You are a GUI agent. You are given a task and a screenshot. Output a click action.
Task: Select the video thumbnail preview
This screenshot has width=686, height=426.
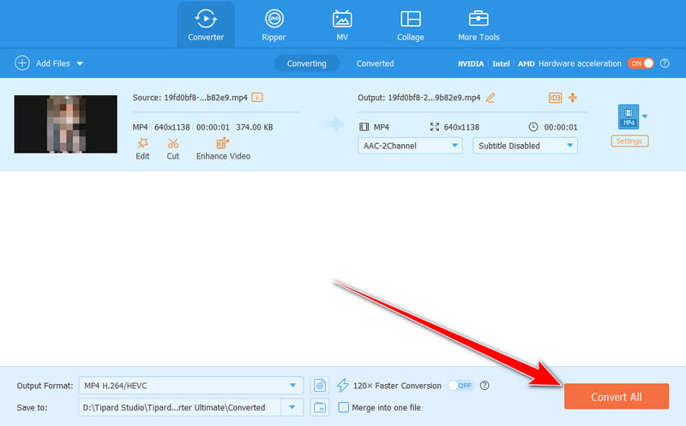[x=66, y=124]
